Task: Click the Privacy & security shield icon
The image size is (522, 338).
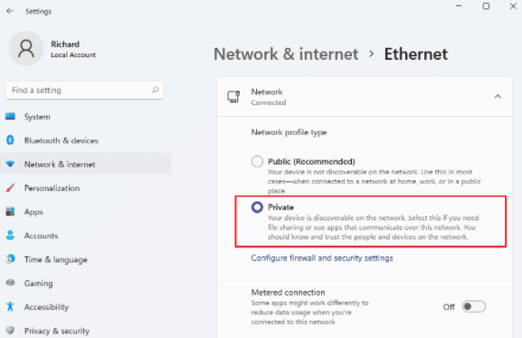Action: (10, 331)
